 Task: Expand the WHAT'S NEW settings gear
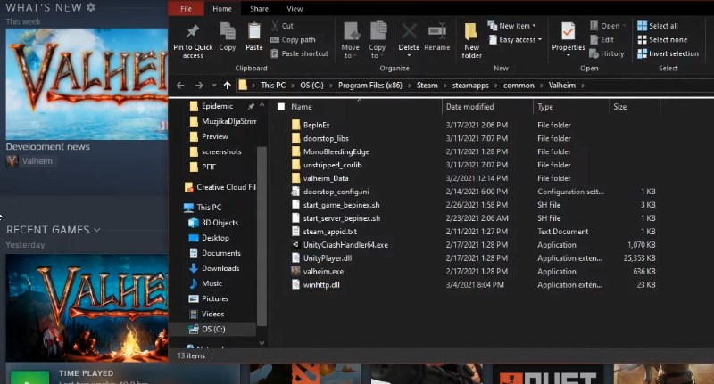coord(90,7)
